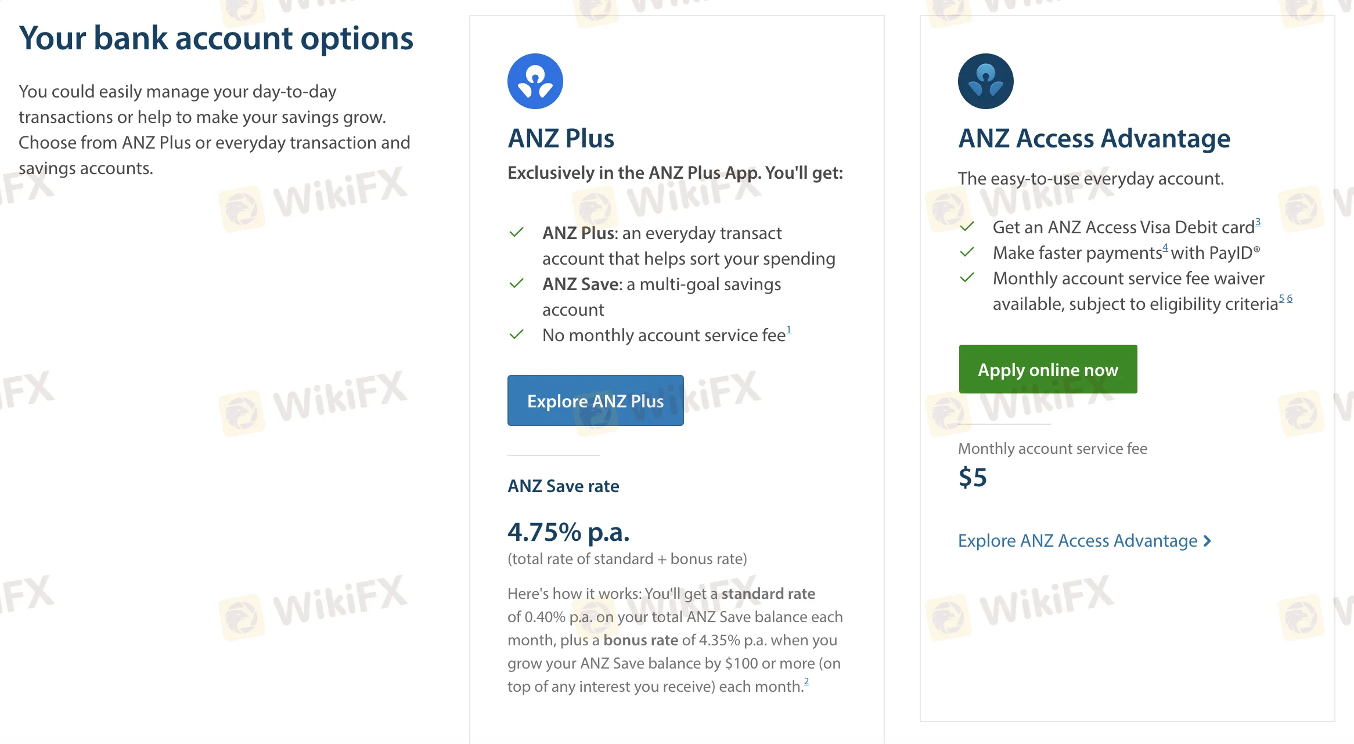
Task: Click the checkmark beside ANZ Save multi-goal savings
Action: 516,284
